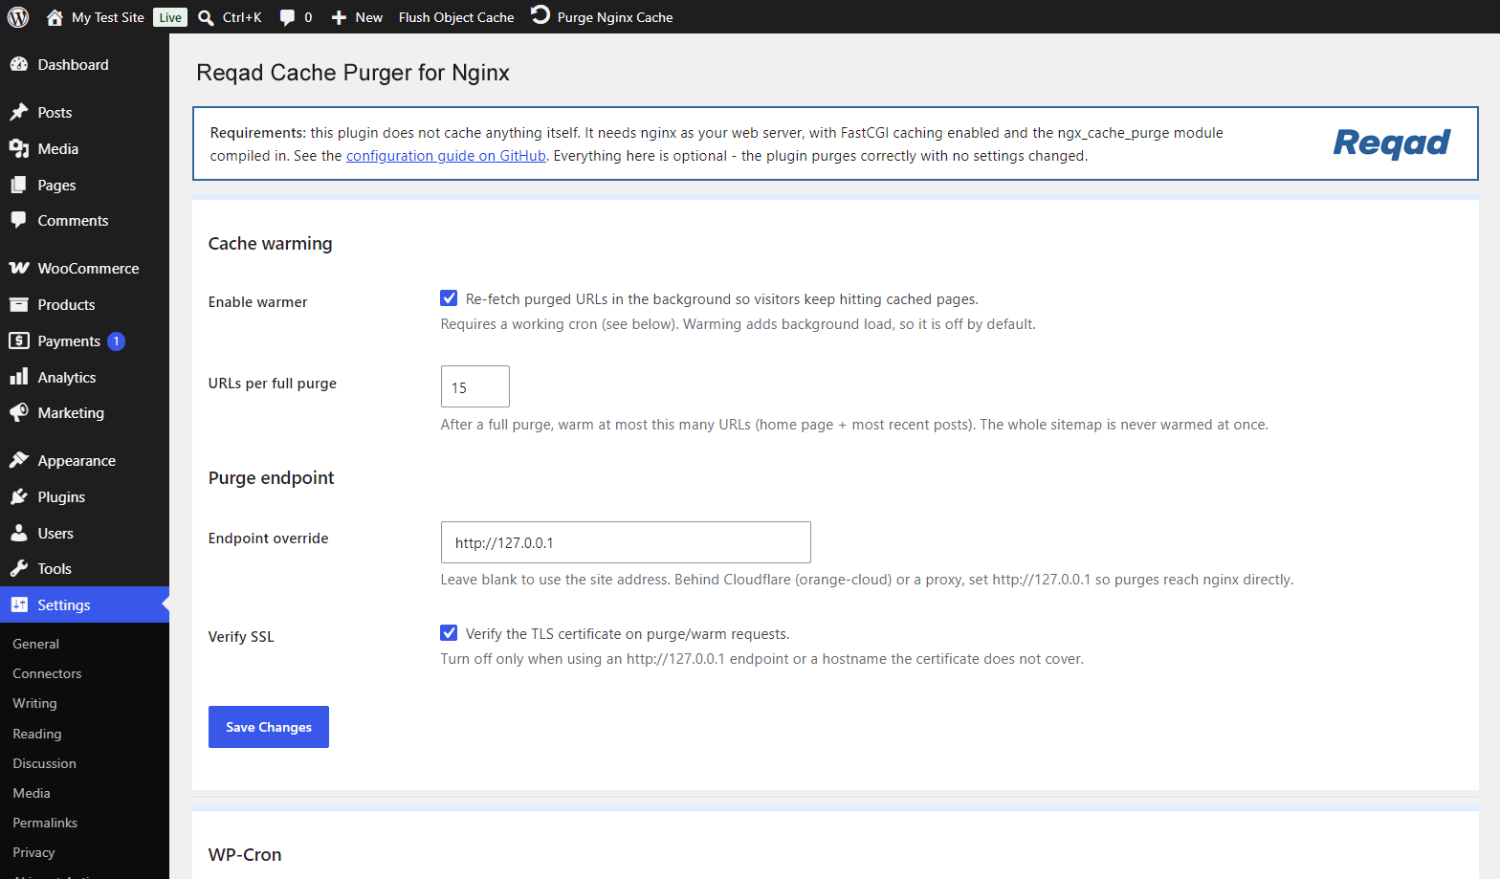This screenshot has width=1500, height=879.
Task: Click Purge Nginx Cache text in admin bar
Action: 615,17
